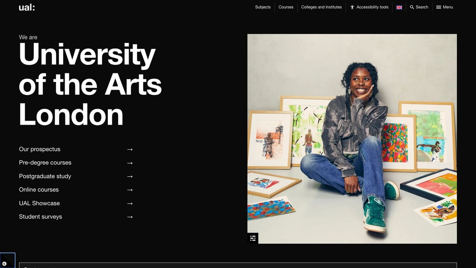Click the arrow beside UAL Showcase
The image size is (476, 268).
click(x=130, y=203)
